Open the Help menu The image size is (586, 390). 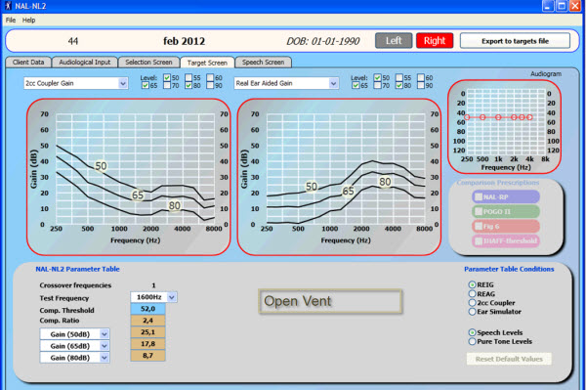(x=28, y=21)
